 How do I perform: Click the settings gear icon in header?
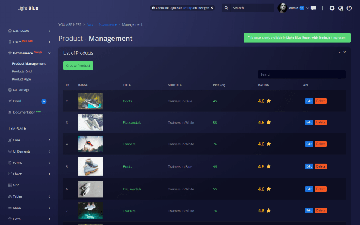click(332, 8)
